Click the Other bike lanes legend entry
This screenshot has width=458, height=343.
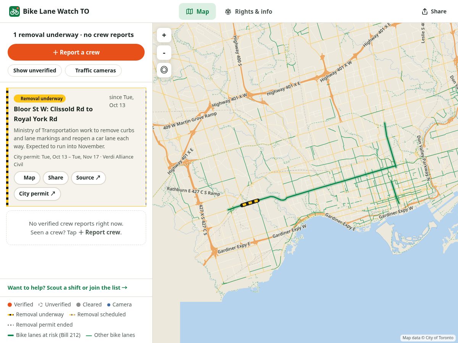110,335
